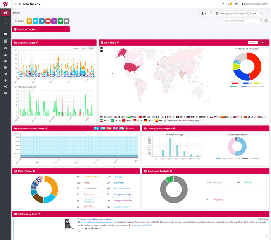Toggle the Scaling checkbox in Followers Growth

[x=127, y=128]
